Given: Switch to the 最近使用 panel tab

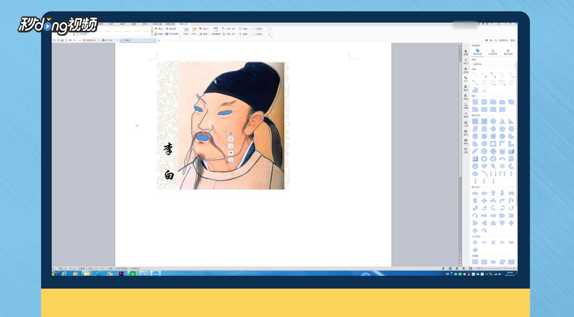Looking at the screenshot, I should pos(508,53).
